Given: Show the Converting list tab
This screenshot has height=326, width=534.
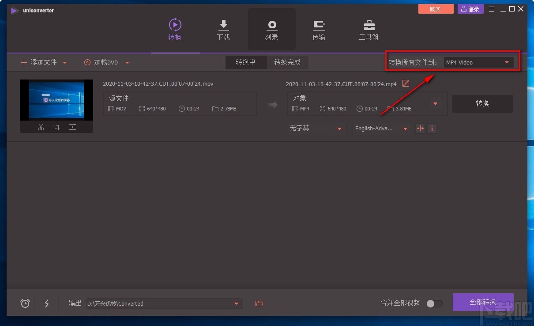Looking at the screenshot, I should pos(246,62).
